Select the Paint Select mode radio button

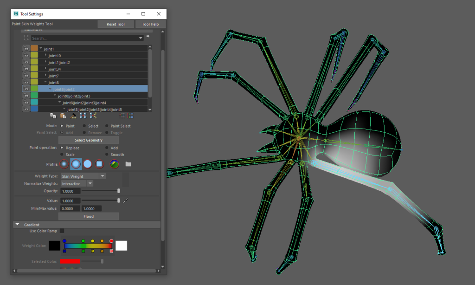pos(107,126)
